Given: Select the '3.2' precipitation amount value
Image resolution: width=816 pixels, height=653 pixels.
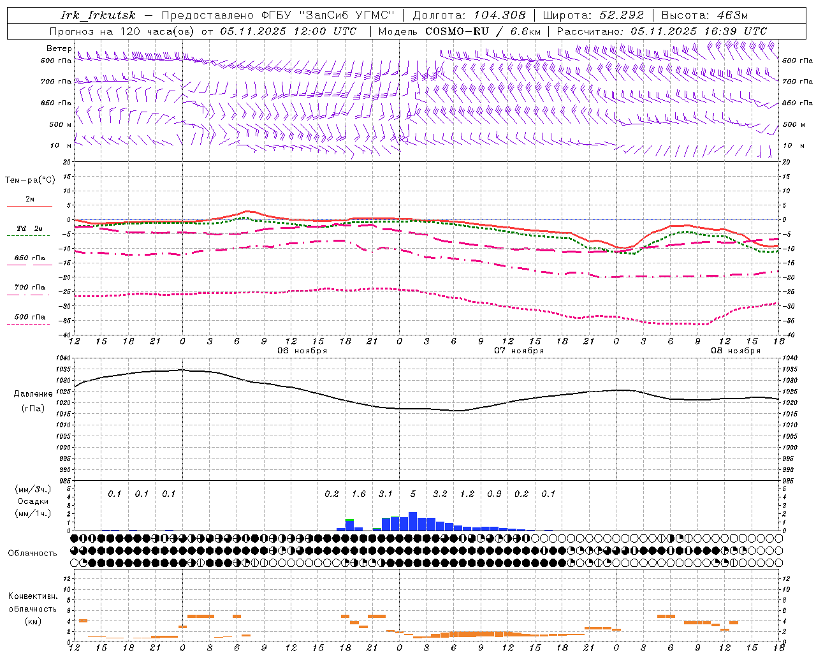Looking at the screenshot, I should (440, 494).
